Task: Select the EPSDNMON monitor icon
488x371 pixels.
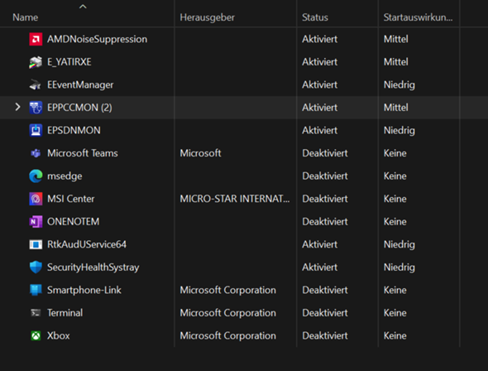Action: (36, 130)
